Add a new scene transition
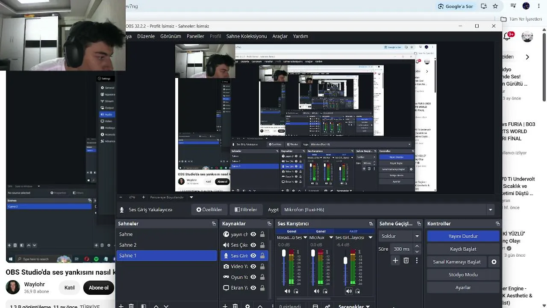This screenshot has height=308, width=547. 395,261
